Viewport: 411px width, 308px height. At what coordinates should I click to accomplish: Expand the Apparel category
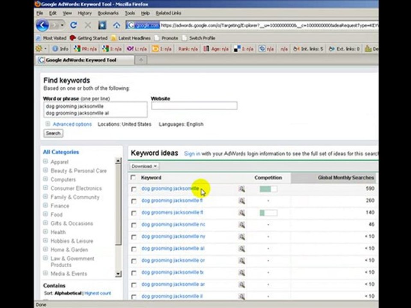45,161
